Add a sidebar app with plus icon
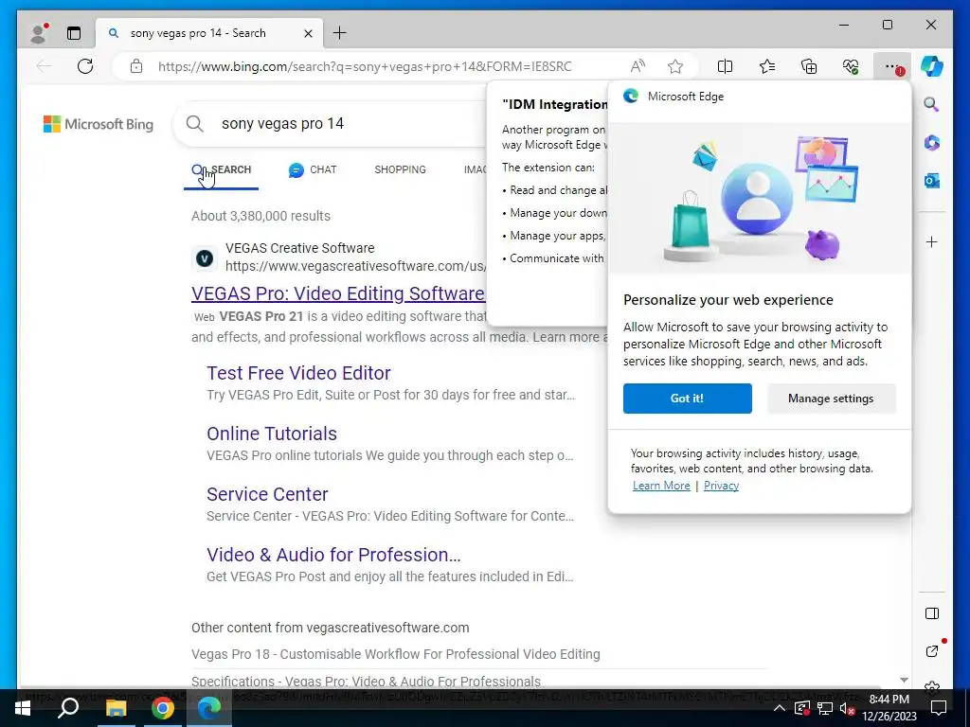This screenshot has width=970, height=727. [x=932, y=241]
